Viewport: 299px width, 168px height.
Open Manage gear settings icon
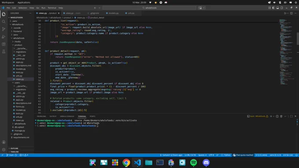click(x=4, y=150)
